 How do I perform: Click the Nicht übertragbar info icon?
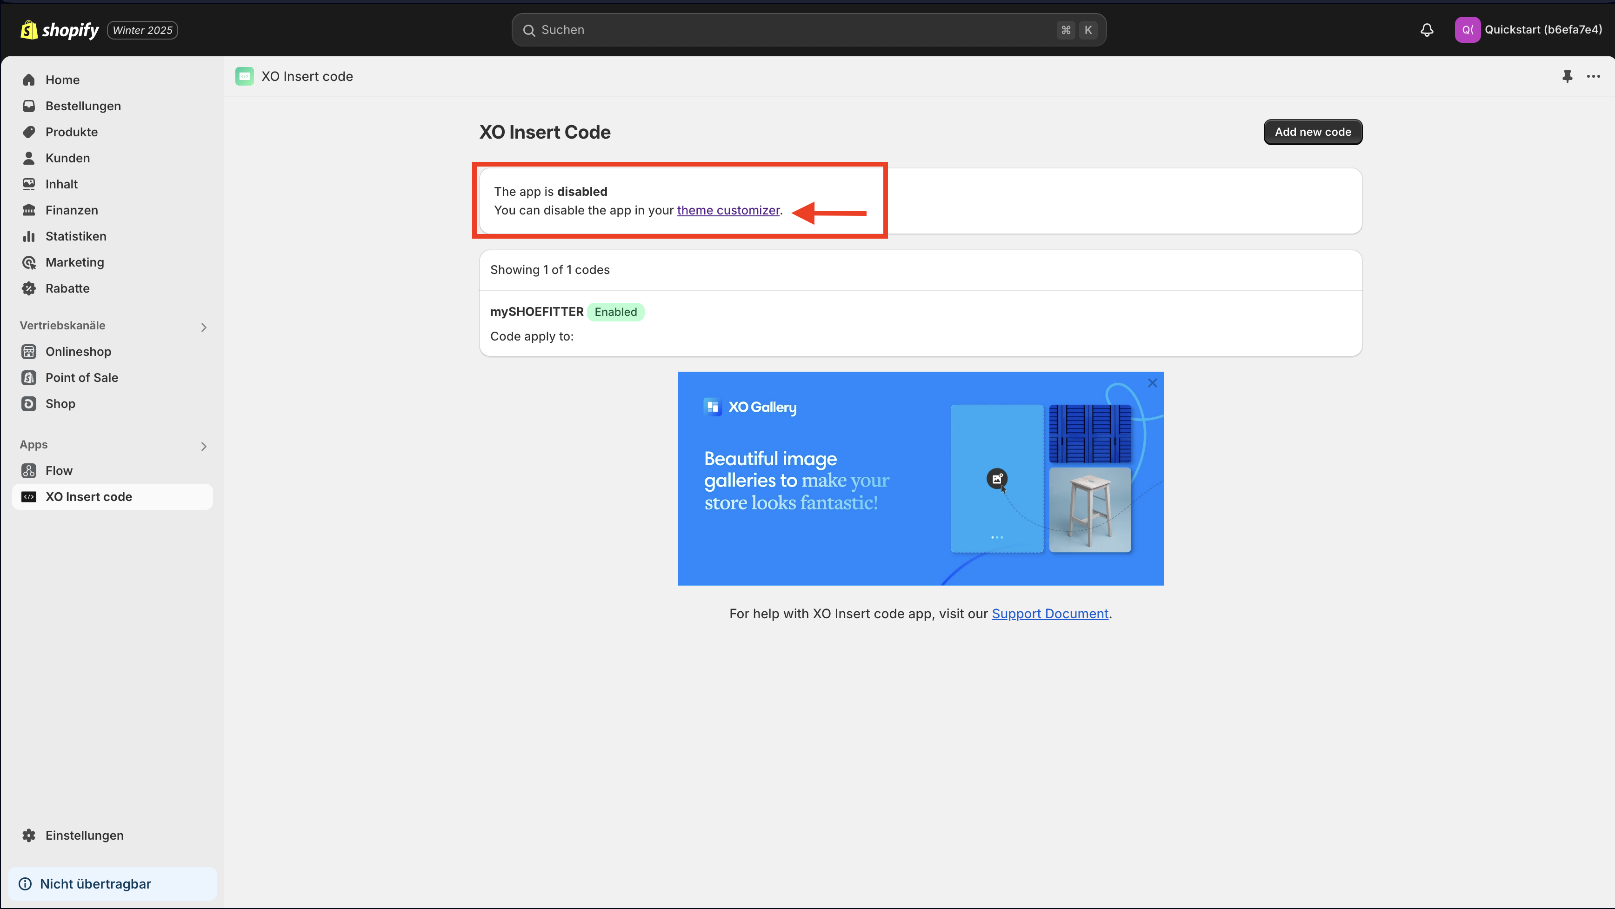pyautogui.click(x=25, y=884)
